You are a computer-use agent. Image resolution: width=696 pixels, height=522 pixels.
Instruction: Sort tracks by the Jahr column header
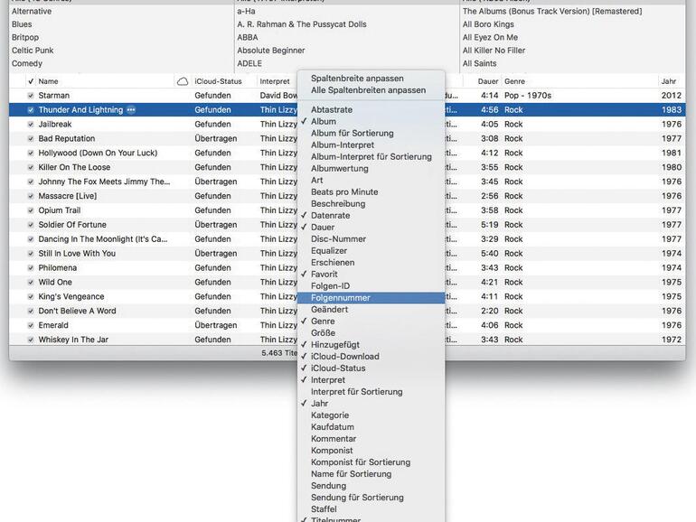tap(669, 81)
